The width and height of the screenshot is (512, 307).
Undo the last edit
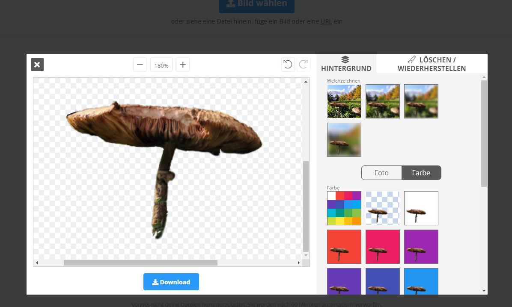pos(288,64)
